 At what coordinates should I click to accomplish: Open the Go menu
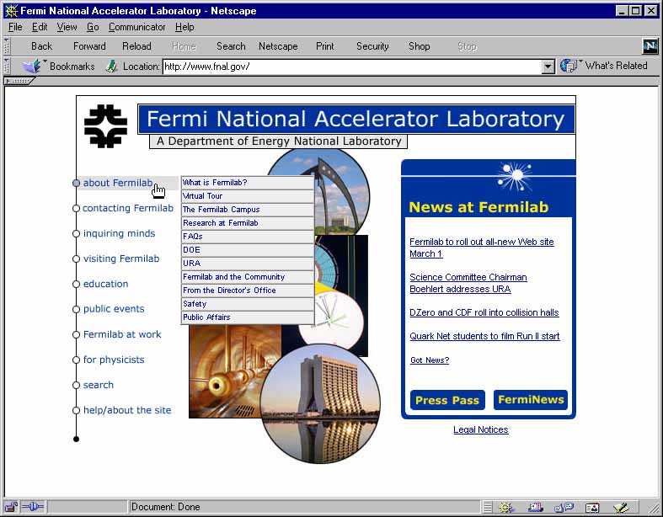(93, 27)
